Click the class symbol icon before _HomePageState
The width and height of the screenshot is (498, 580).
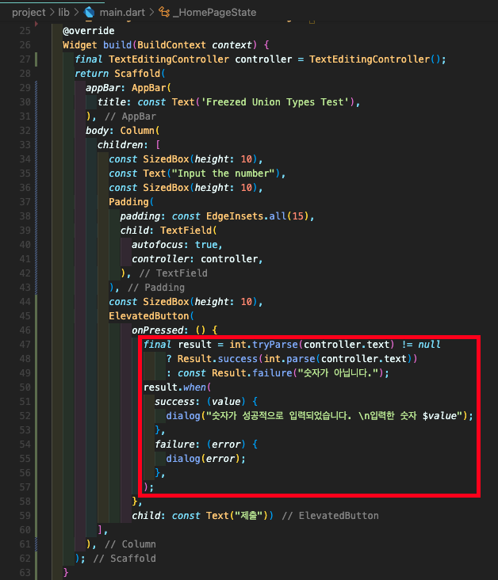point(164,12)
